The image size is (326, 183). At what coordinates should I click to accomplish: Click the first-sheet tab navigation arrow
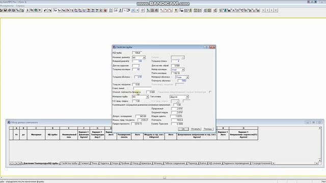[x=10, y=163]
